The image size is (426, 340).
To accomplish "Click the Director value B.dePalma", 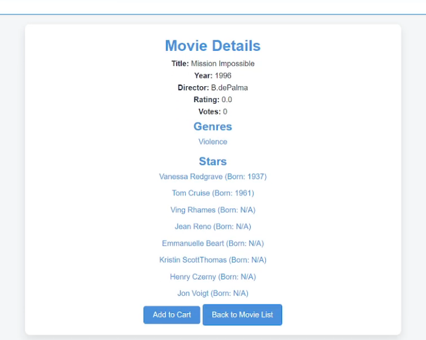I will pyautogui.click(x=230, y=88).
